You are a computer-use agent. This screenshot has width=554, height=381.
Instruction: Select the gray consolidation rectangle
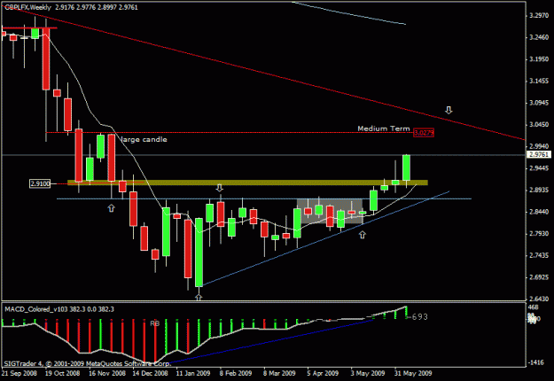coord(329,211)
